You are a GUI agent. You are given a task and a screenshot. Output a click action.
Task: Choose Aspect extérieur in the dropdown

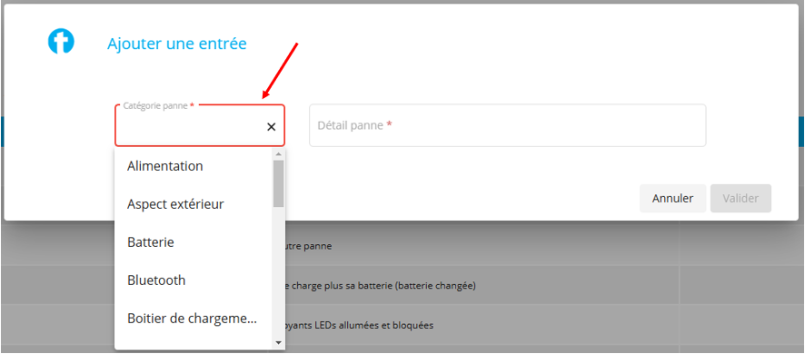coord(194,204)
